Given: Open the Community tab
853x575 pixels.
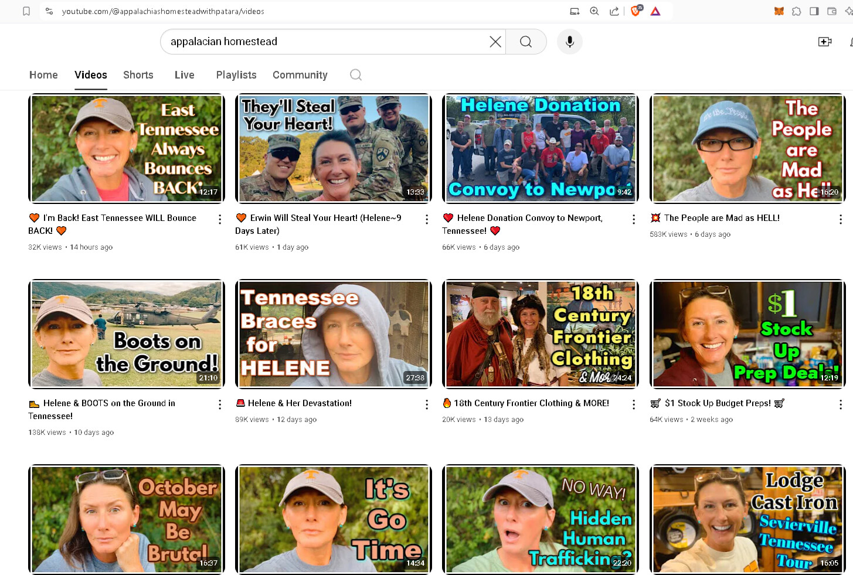Looking at the screenshot, I should 300,75.
